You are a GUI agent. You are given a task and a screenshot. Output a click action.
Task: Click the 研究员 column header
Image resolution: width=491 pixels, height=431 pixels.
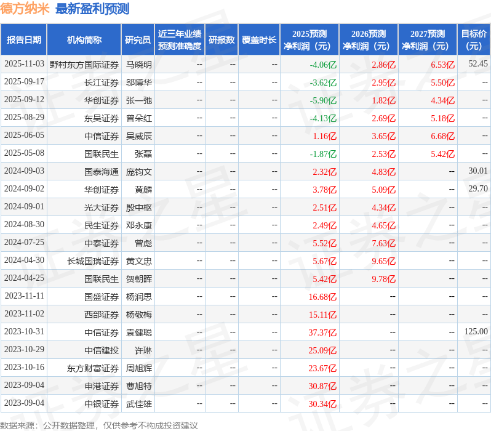[x=138, y=40]
